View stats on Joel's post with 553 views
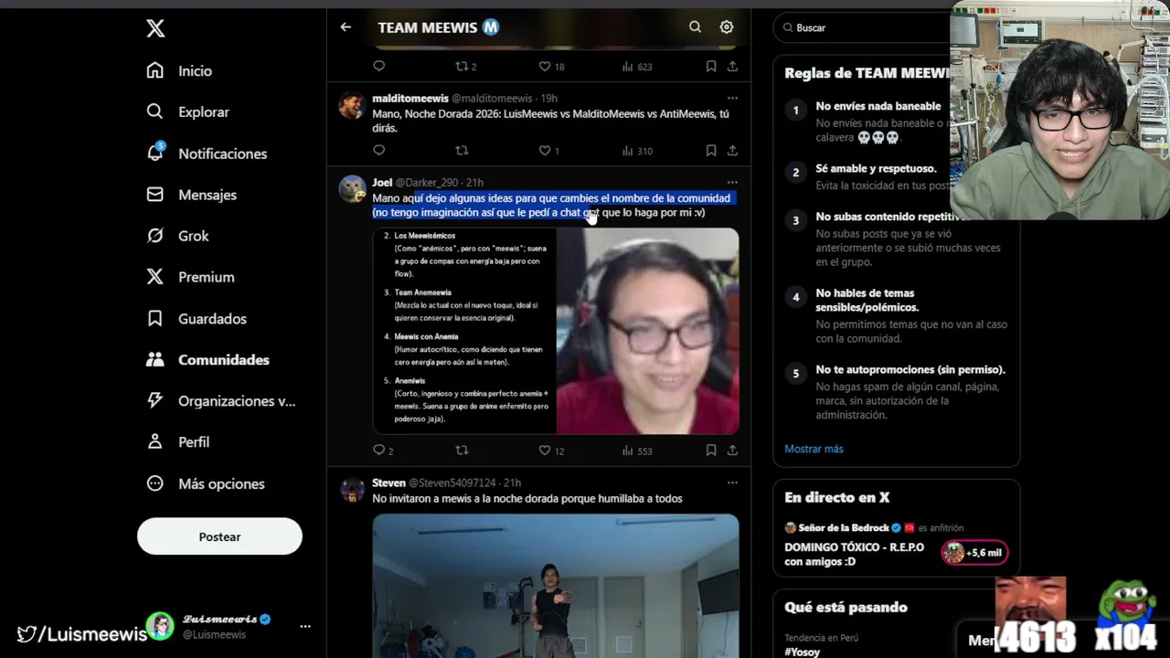Screen dimensions: 1170x658 (637, 450)
